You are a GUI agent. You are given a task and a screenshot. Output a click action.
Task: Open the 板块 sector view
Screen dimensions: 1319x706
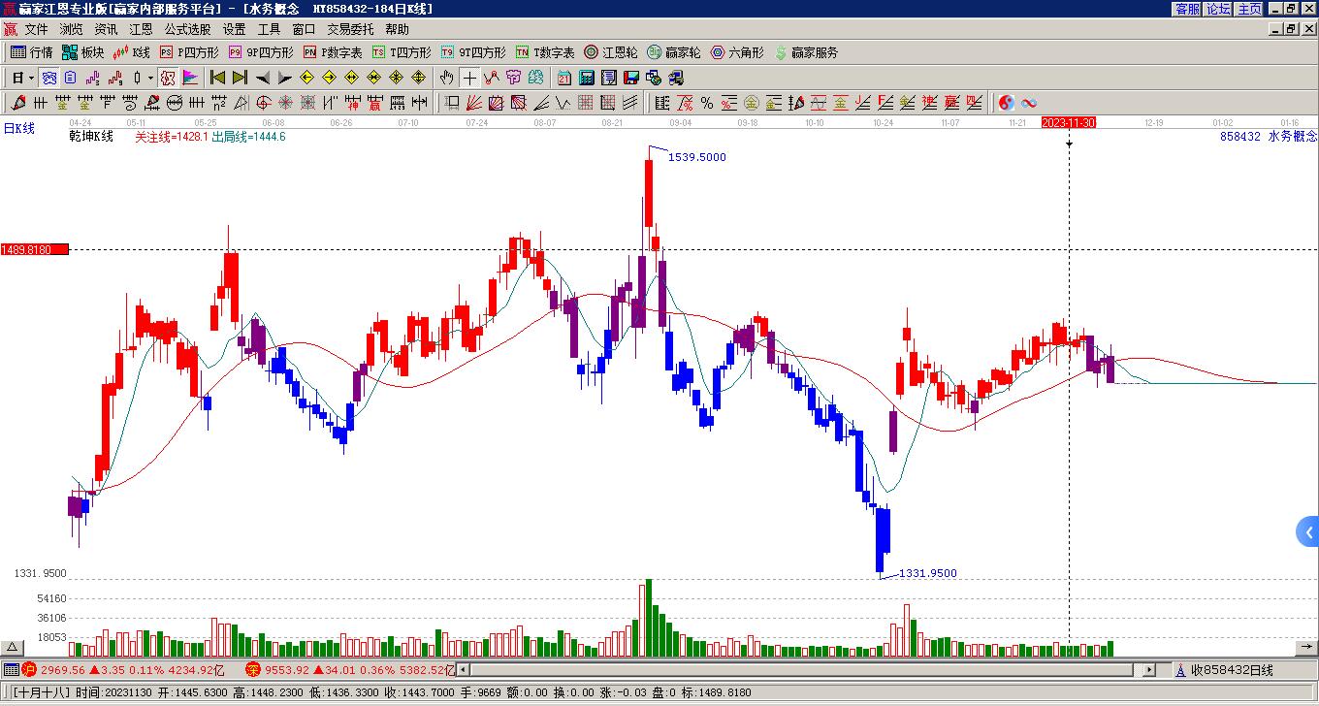82,52
